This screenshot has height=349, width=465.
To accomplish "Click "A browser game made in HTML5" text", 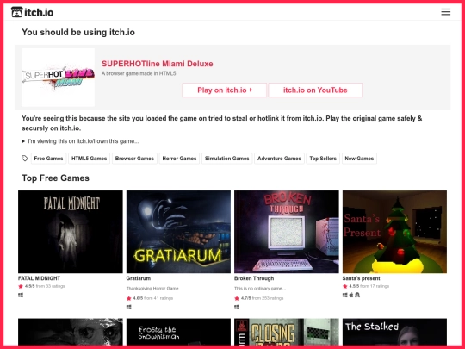I will point(139,73).
